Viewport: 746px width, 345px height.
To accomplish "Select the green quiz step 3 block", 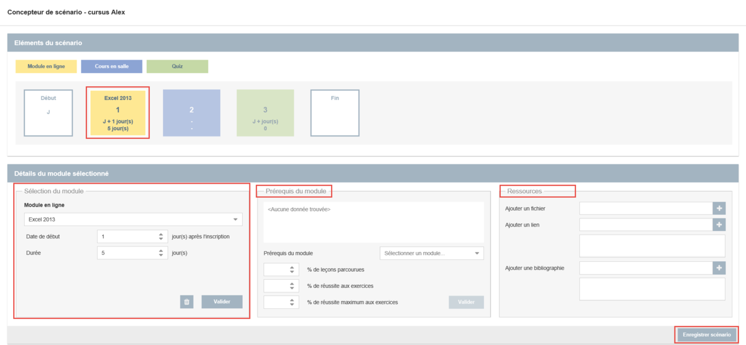I will pyautogui.click(x=265, y=113).
